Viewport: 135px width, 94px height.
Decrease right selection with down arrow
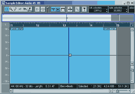127,11
